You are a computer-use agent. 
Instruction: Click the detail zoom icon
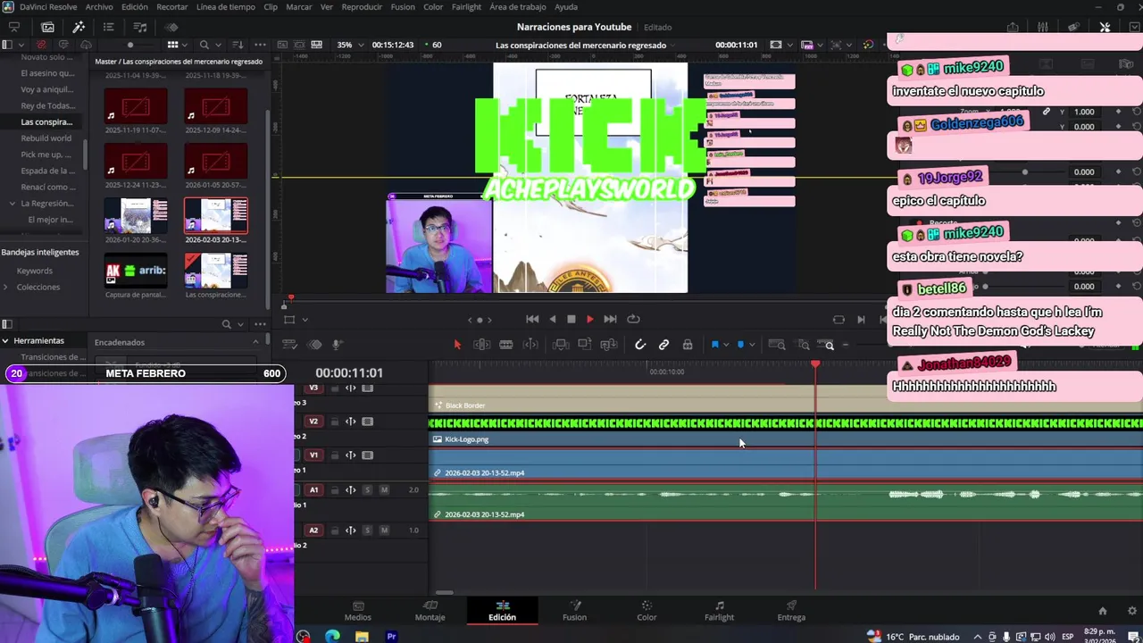click(804, 345)
